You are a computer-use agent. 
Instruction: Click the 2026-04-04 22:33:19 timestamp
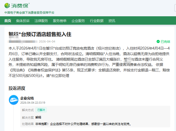pos(33,103)
